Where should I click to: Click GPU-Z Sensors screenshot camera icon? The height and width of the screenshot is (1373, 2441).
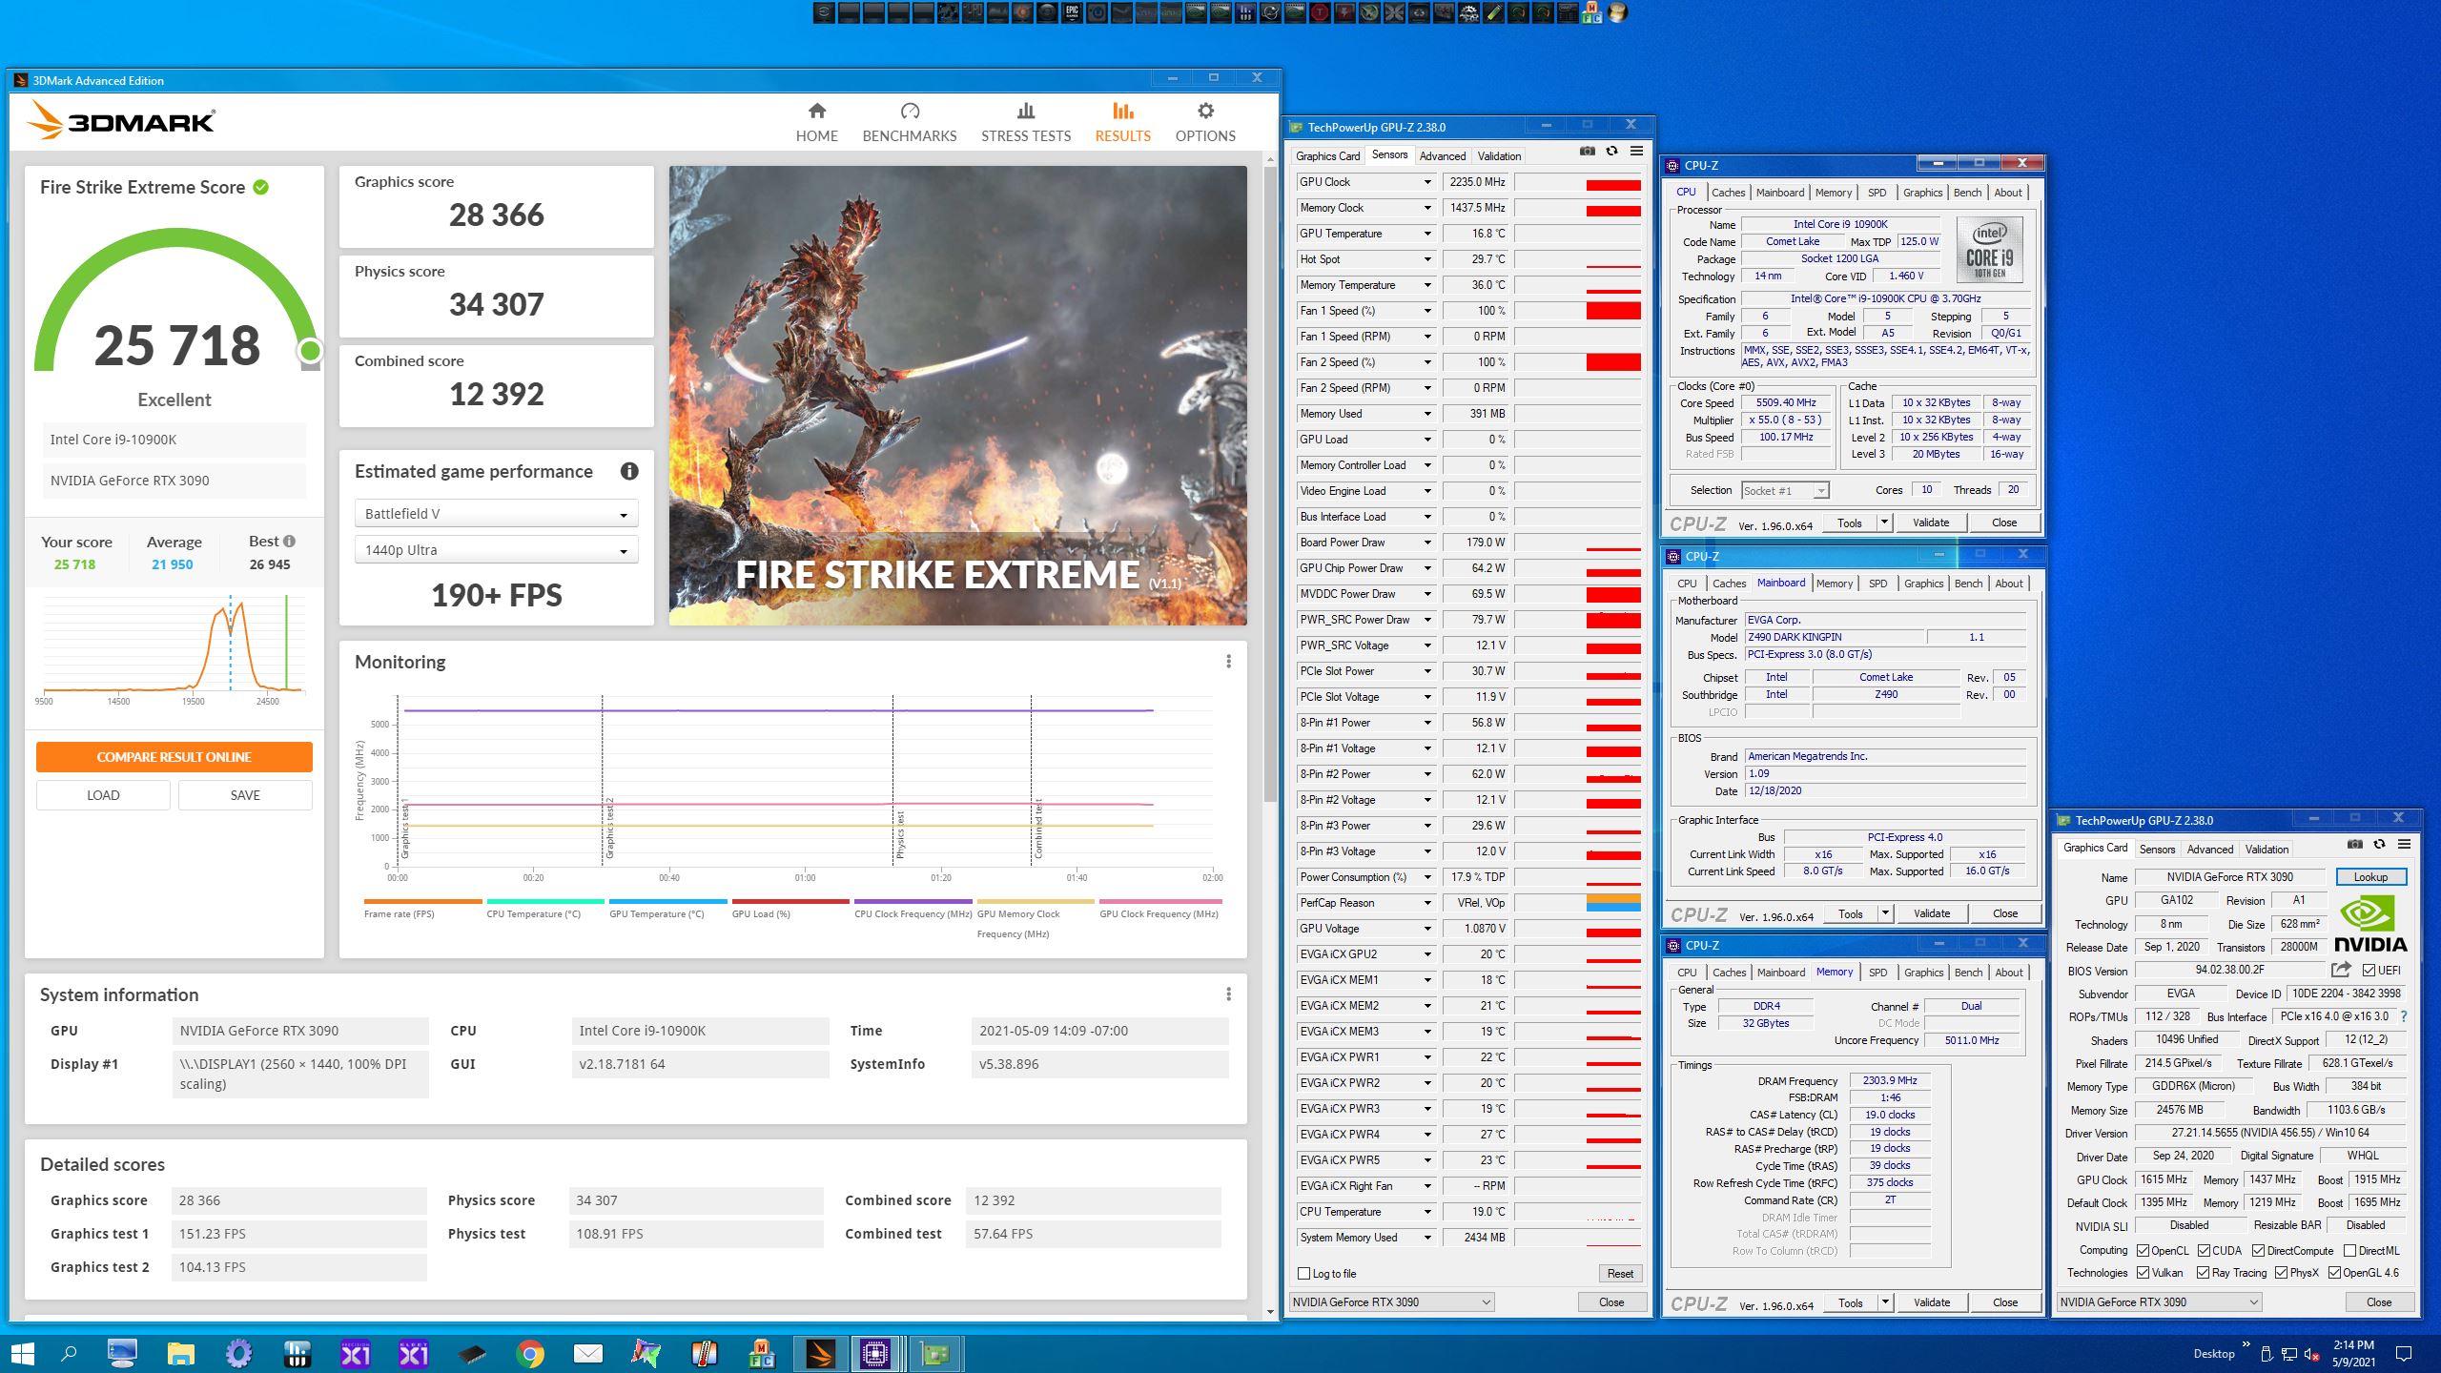1587,152
